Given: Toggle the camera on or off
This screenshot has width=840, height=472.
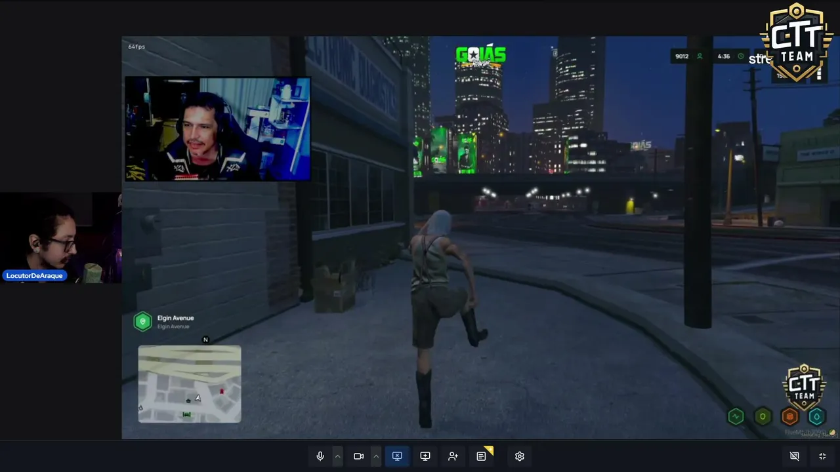Looking at the screenshot, I should point(358,456).
